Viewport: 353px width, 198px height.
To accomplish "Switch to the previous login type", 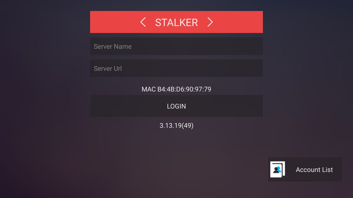I will tap(143, 22).
